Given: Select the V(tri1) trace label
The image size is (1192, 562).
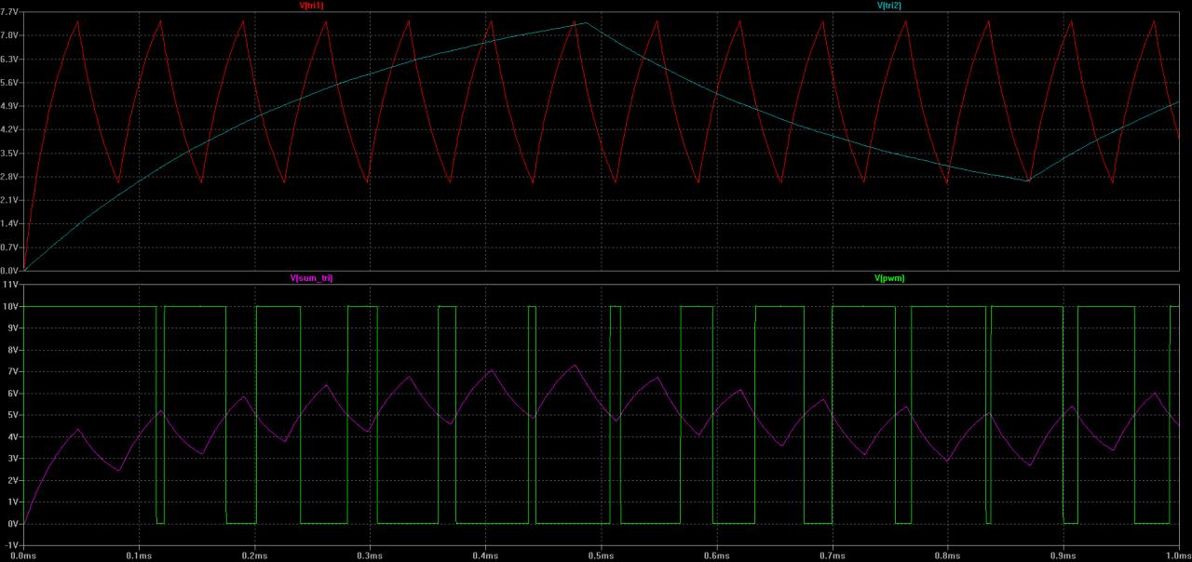Looking at the screenshot, I should pos(311,6).
